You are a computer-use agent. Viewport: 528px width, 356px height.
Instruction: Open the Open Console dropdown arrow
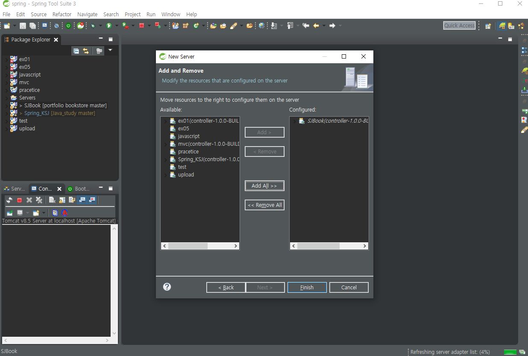[x=44, y=213]
